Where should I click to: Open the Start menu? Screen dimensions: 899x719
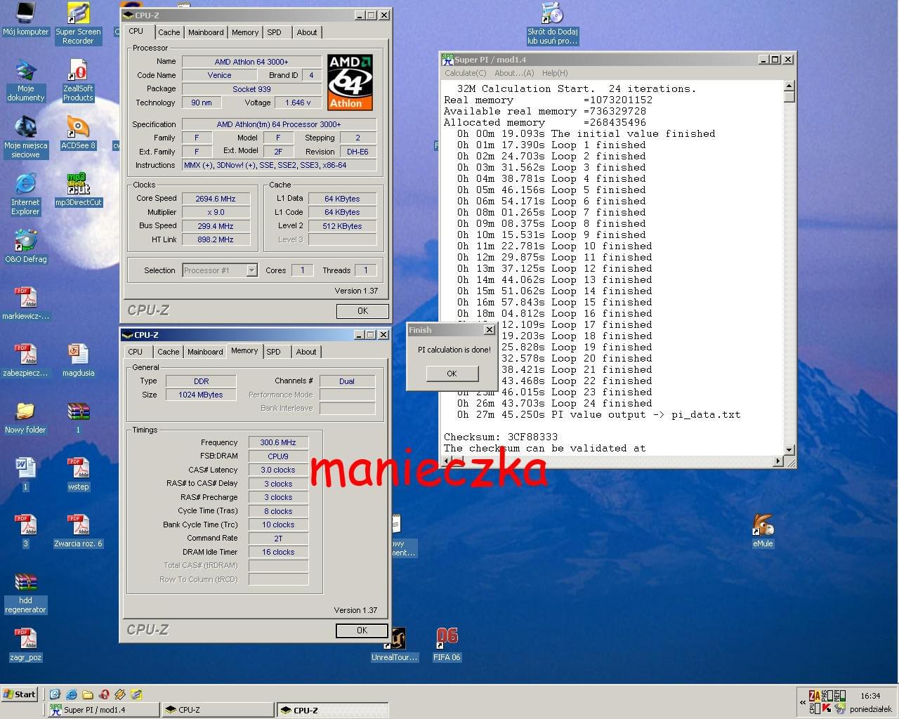tap(20, 694)
